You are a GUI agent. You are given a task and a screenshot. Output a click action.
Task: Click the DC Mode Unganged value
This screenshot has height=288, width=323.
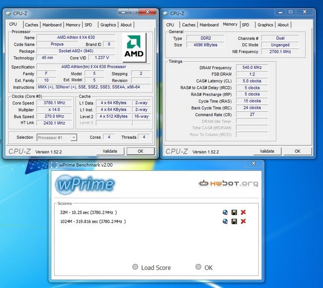[x=280, y=45]
